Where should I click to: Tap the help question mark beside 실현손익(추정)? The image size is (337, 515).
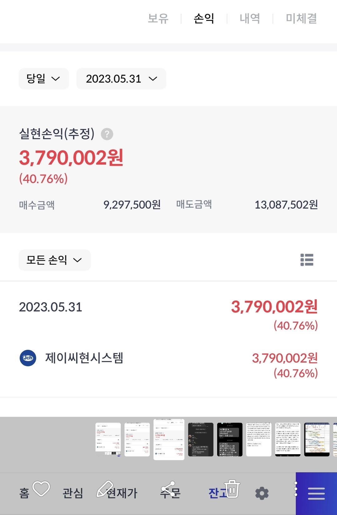click(107, 134)
